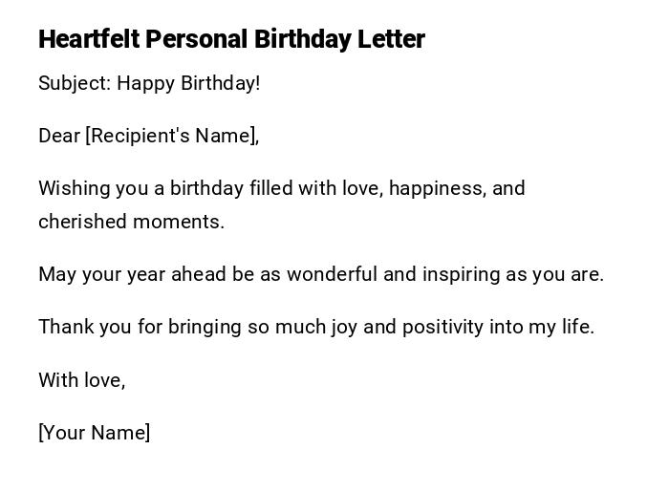Click the word "joy"
Image resolution: width=669 pixels, height=492 pixels.
pyautogui.click(x=345, y=327)
